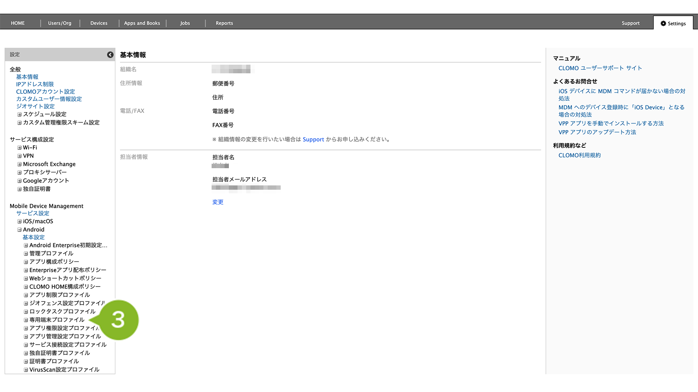Click plus icon beside 管理プロファイル
The height and width of the screenshot is (392, 698).
pos(26,254)
